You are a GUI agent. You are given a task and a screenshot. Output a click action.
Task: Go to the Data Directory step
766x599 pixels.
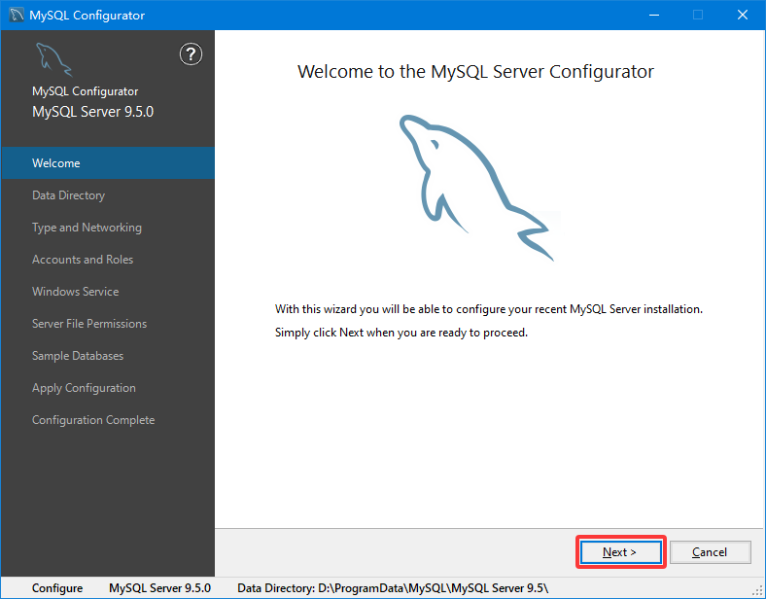tap(108, 195)
